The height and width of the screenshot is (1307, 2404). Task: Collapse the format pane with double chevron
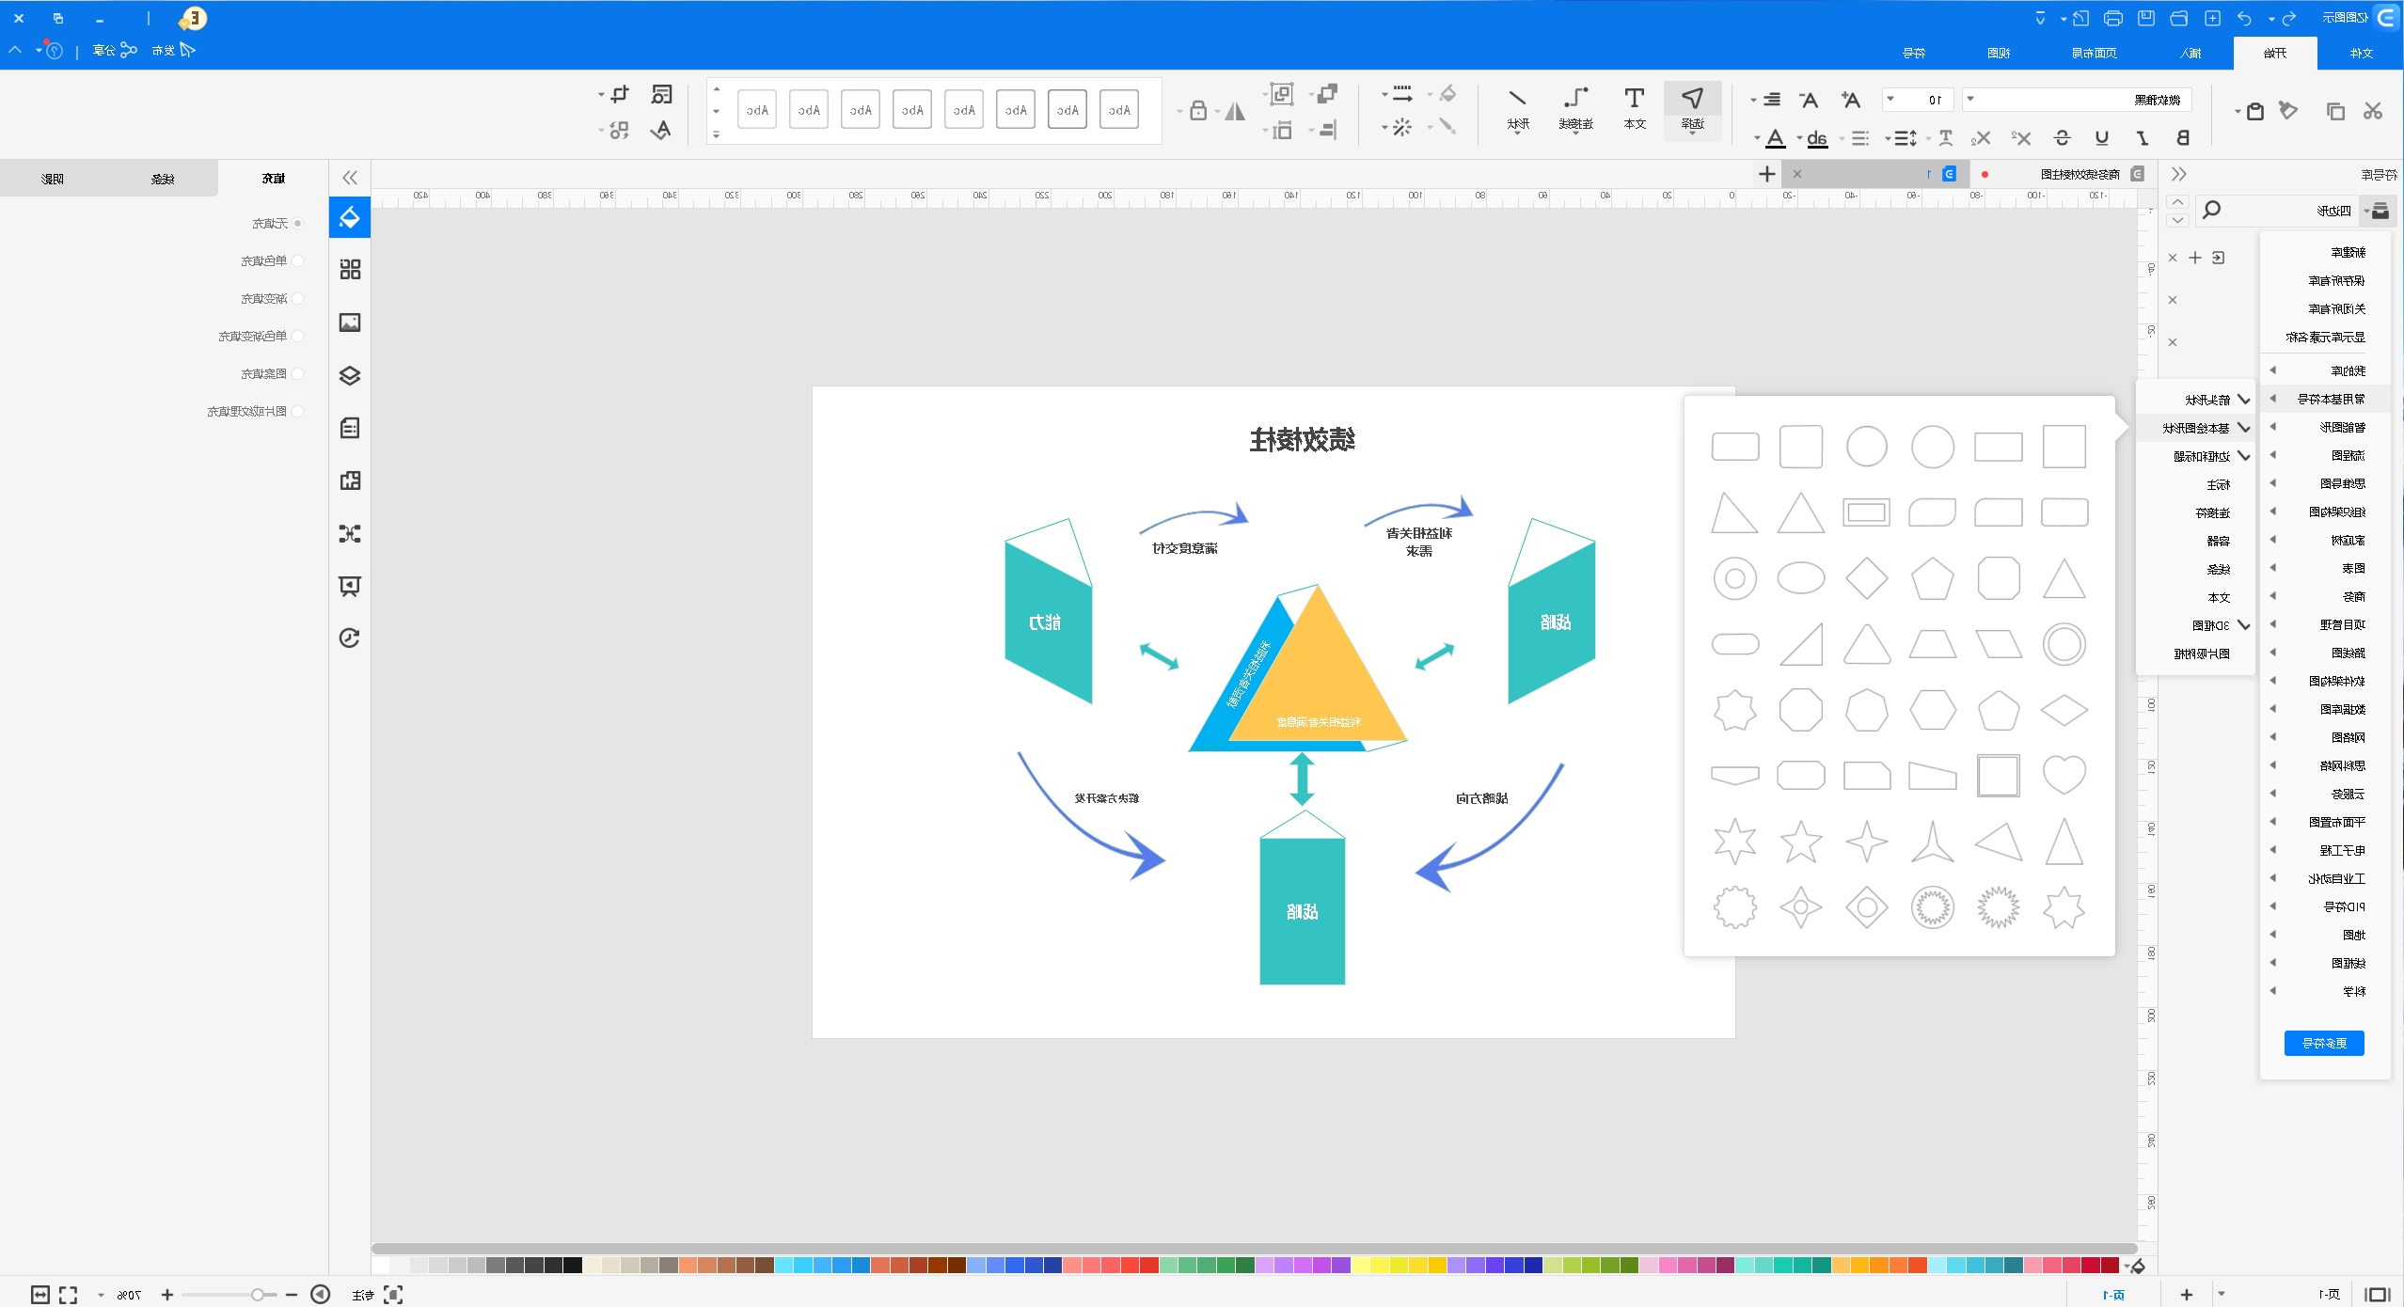point(350,178)
